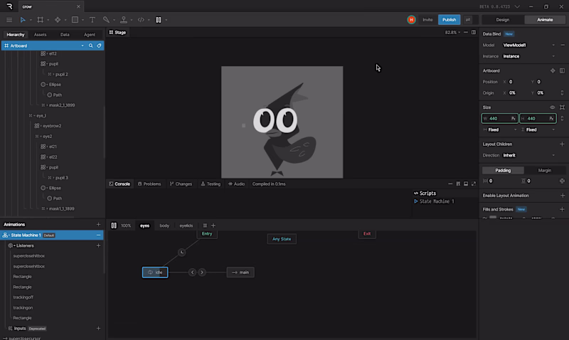The image size is (569, 340).
Task: Collapse the Listeners group
Action: 14,245
